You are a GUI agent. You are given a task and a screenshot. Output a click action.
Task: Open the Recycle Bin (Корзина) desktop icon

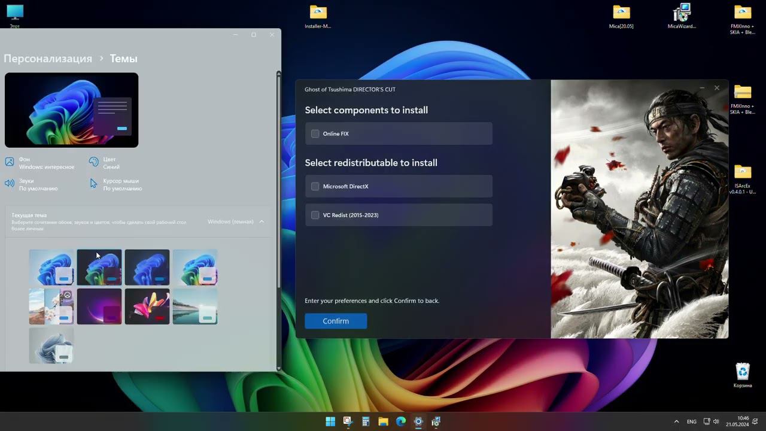(743, 375)
